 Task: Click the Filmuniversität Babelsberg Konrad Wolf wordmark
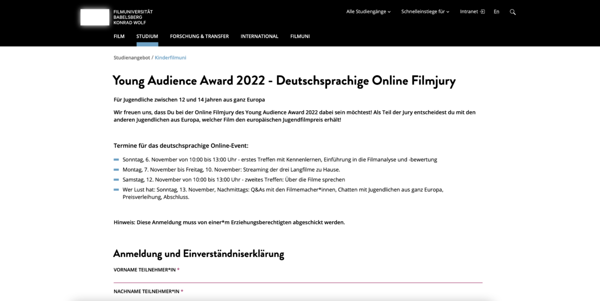click(x=133, y=17)
